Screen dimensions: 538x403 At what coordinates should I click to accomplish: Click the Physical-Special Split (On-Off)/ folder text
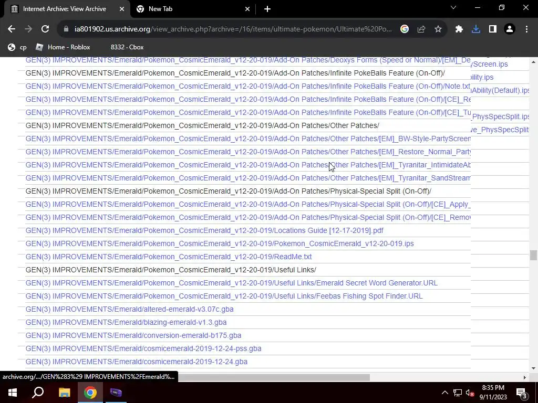(228, 191)
